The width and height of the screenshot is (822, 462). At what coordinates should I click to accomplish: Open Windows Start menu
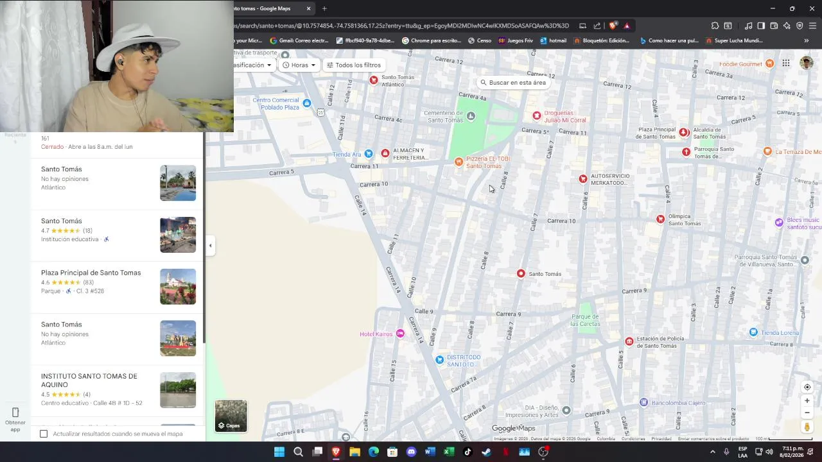pyautogui.click(x=279, y=452)
